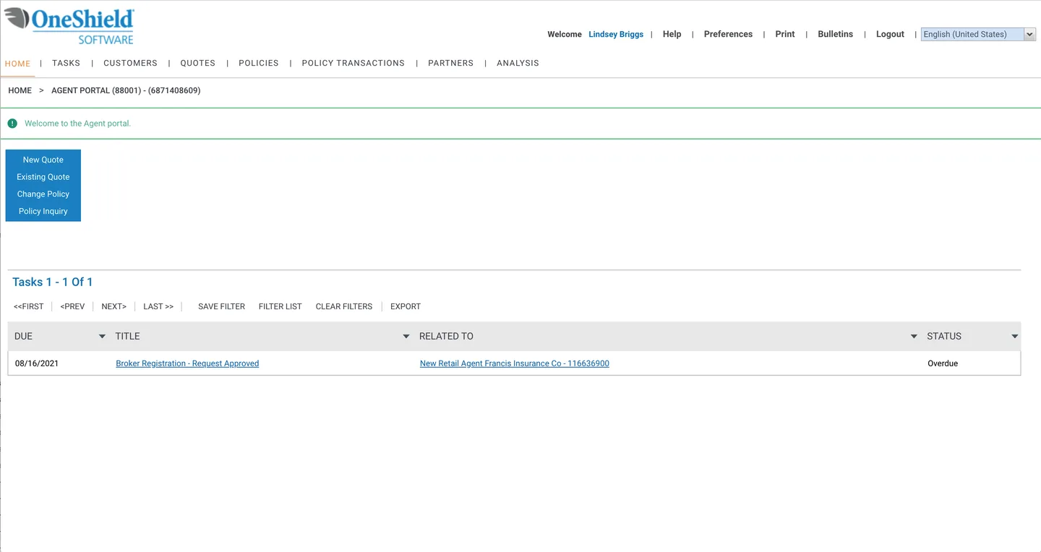This screenshot has height=552, width=1041.
Task: Go to LAST page of tasks
Action: click(x=158, y=306)
